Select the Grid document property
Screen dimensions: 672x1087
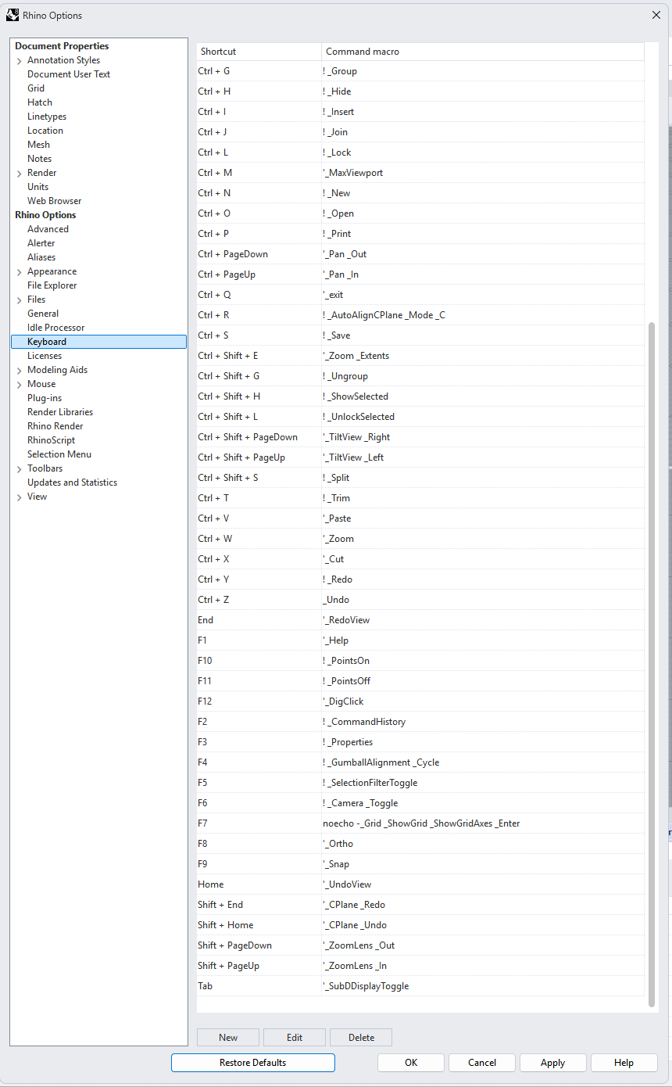click(34, 88)
